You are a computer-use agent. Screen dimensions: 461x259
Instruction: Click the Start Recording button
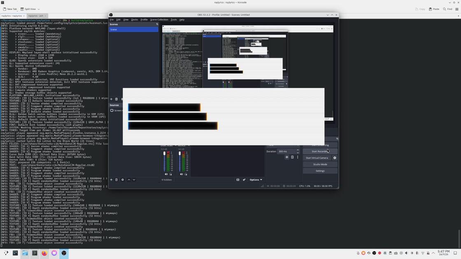tap(320, 152)
